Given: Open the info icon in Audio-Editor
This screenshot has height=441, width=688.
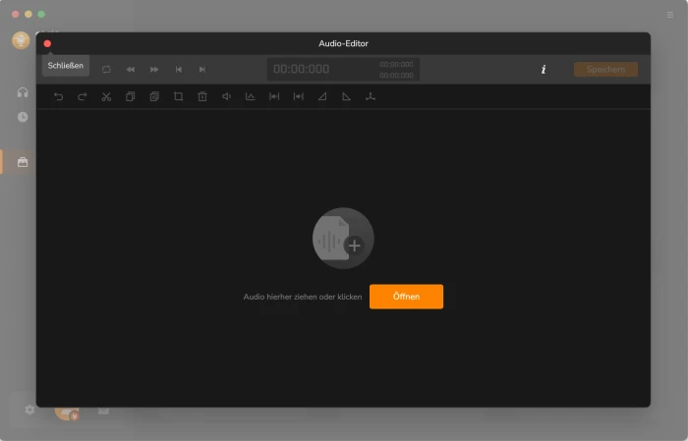Looking at the screenshot, I should tap(544, 70).
